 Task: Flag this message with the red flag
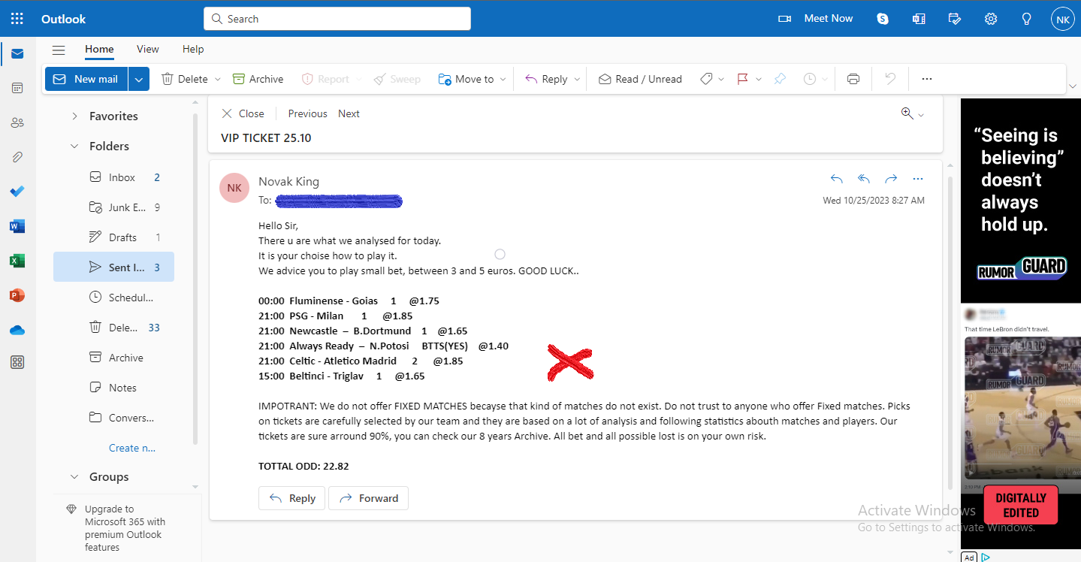[x=742, y=79]
